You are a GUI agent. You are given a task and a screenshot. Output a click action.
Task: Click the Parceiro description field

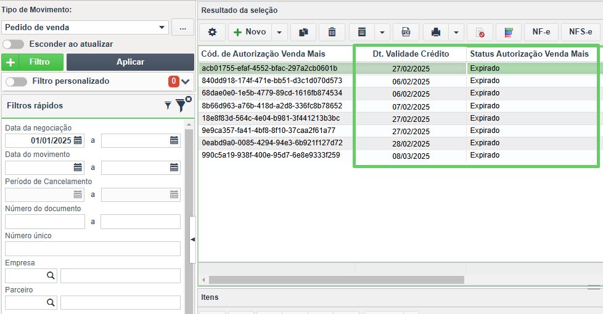[x=120, y=302]
